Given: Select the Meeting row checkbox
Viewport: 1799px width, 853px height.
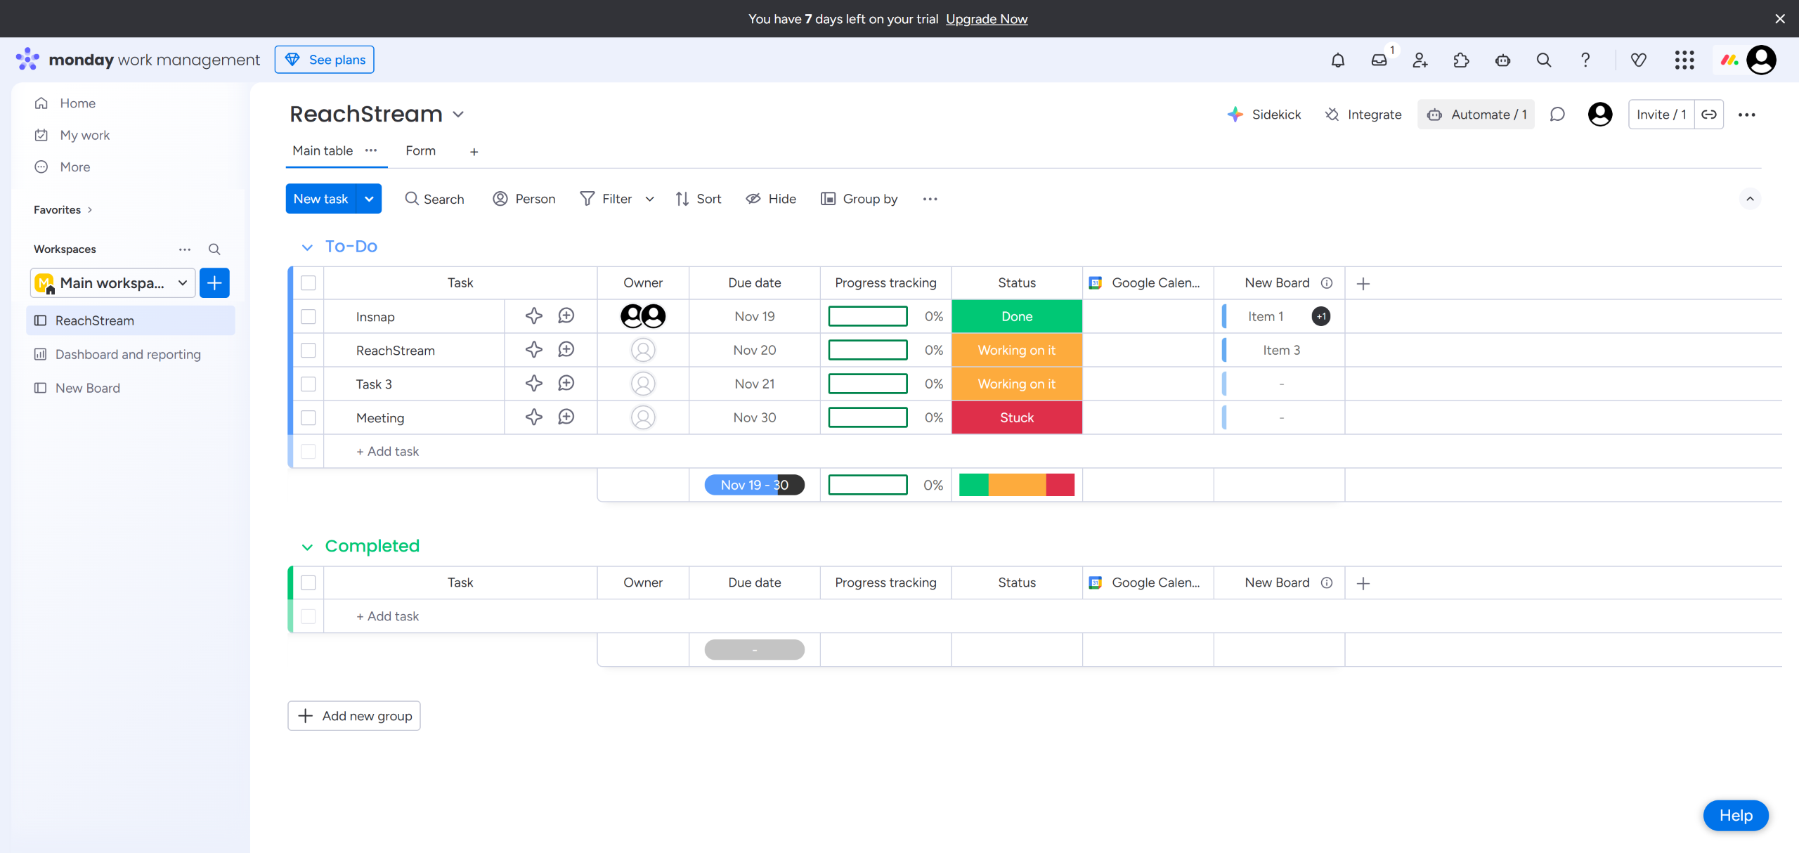Looking at the screenshot, I should pyautogui.click(x=308, y=417).
